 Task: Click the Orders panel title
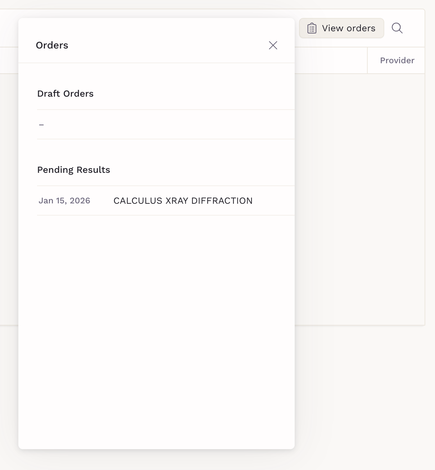pyautogui.click(x=52, y=45)
